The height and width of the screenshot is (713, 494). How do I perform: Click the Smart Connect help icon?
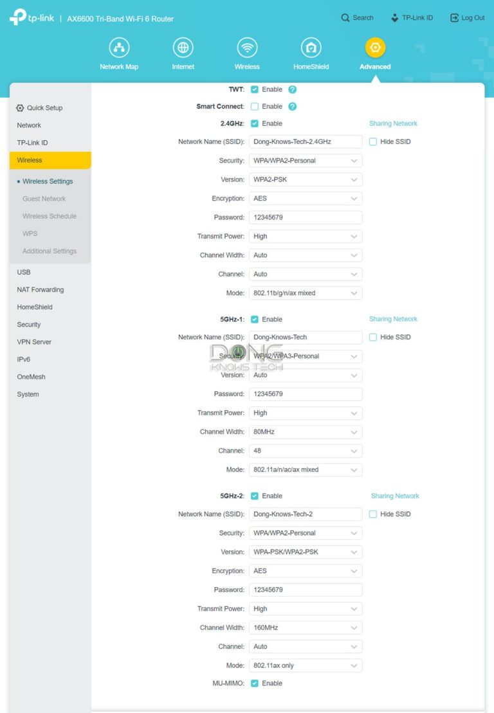(293, 107)
